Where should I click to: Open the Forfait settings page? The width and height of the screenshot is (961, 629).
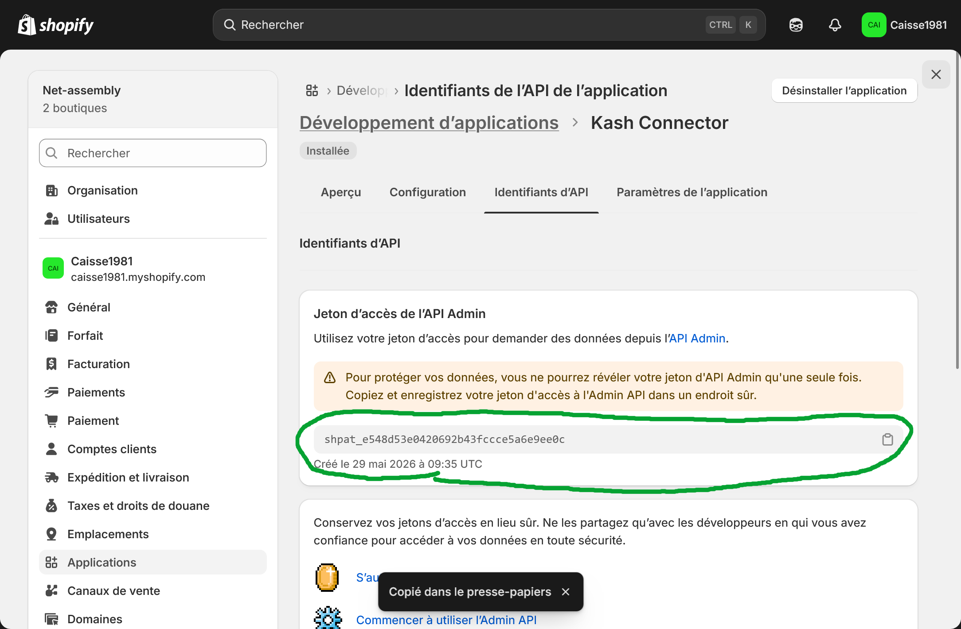pos(153,336)
